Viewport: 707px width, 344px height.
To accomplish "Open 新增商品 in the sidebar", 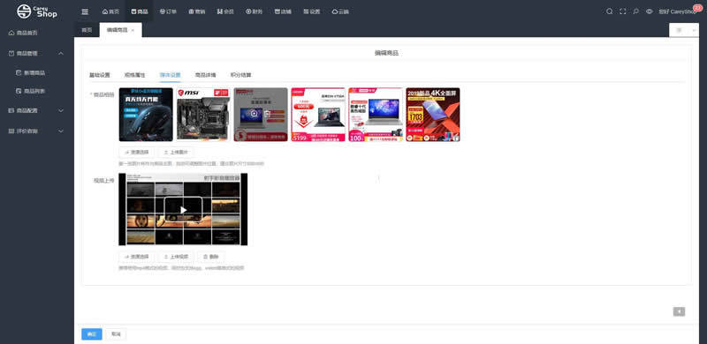I will point(37,72).
